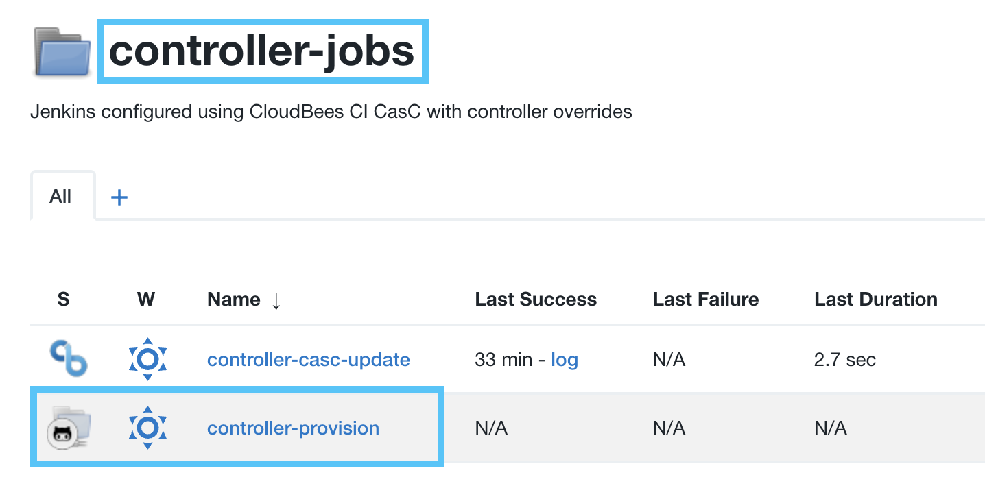
Task: Open the controller-casc-update job
Action: coord(309,358)
